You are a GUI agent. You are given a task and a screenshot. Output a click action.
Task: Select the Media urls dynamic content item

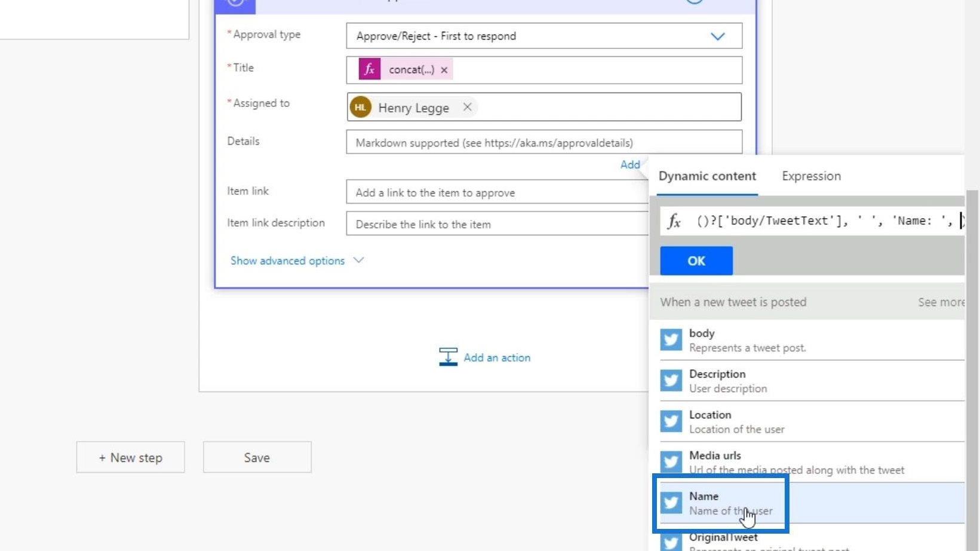[812, 462]
